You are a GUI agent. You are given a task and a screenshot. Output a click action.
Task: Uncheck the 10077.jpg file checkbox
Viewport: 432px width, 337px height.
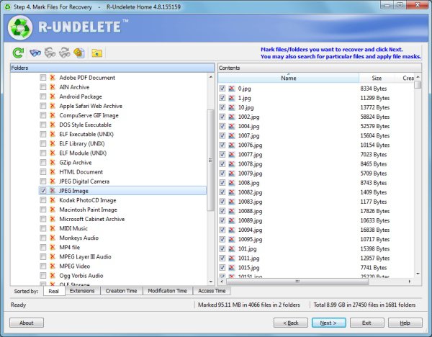click(x=222, y=155)
